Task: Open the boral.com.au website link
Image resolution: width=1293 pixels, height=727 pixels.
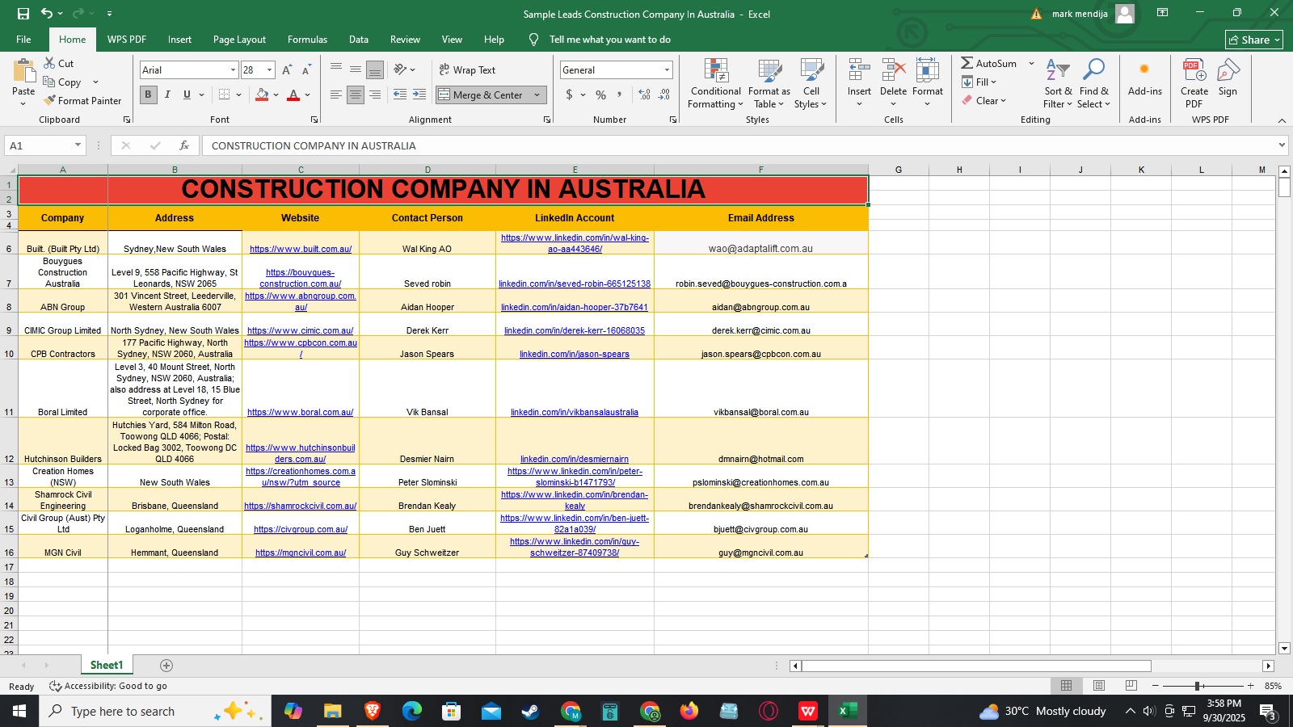Action: 300,412
